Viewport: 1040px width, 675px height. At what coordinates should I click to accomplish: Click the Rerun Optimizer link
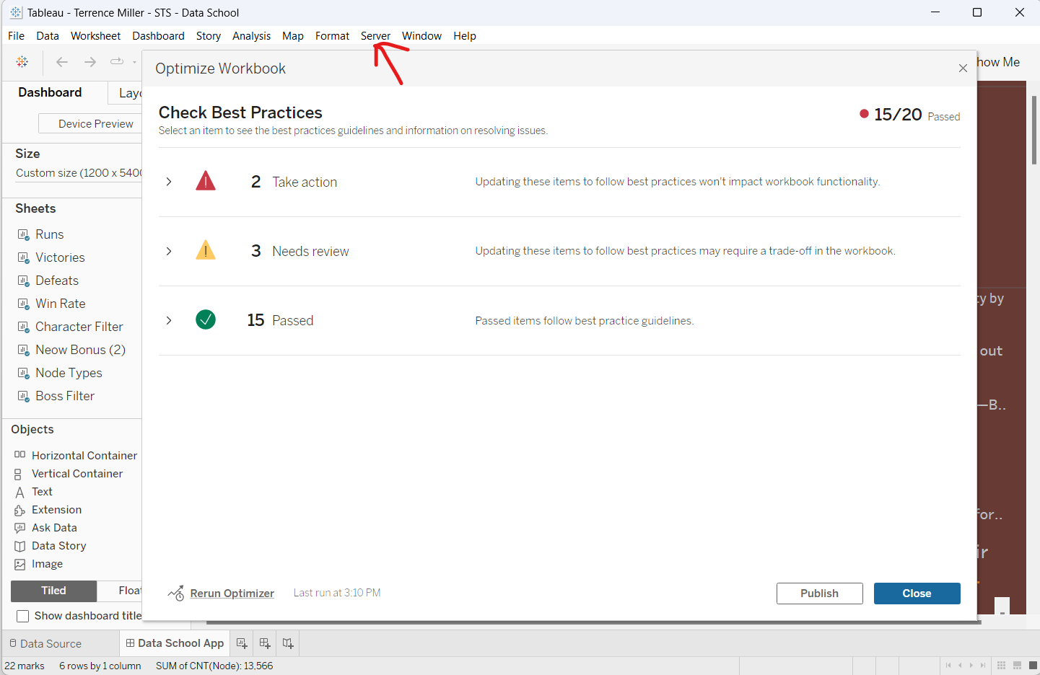232,593
